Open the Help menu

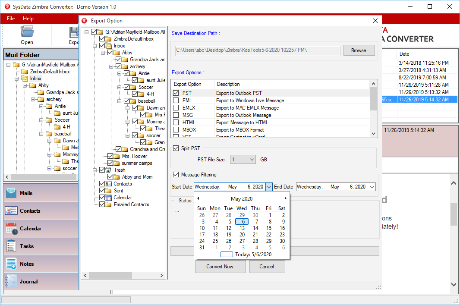[28, 19]
